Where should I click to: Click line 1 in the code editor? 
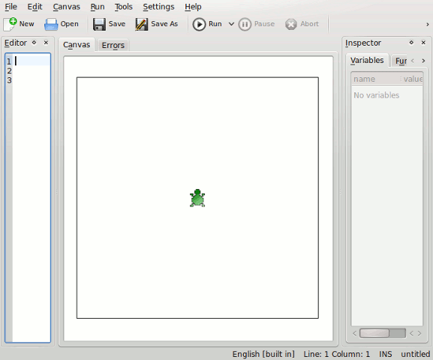click(x=32, y=61)
